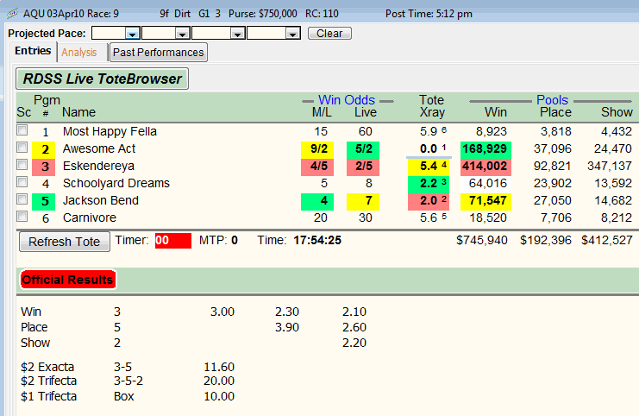
Task: Click the Show pool column header
Action: coord(617,112)
